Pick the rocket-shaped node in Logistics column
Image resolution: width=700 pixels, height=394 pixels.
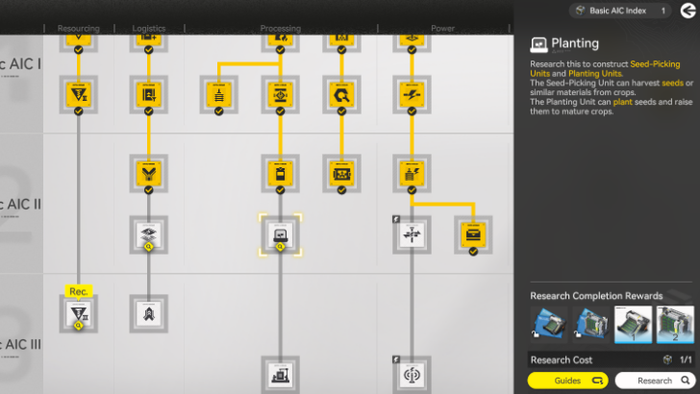point(148,311)
